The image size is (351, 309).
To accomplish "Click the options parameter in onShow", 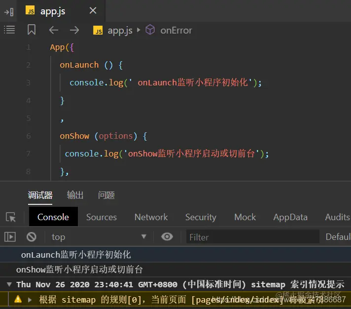I will point(116,136).
